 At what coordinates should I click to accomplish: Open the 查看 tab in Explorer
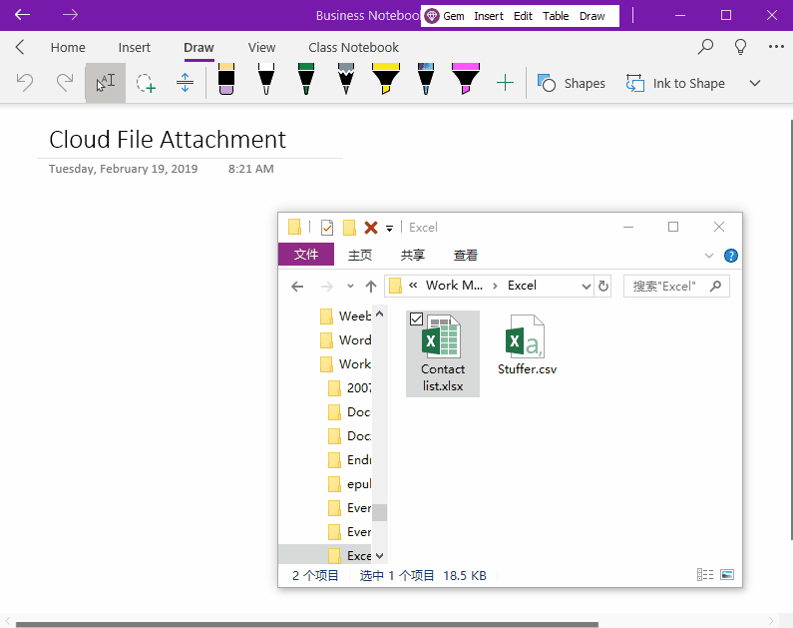coord(465,255)
